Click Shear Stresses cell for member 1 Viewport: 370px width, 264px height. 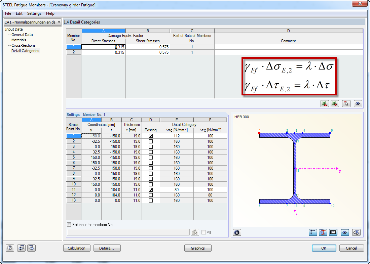pyautogui.click(x=148, y=47)
